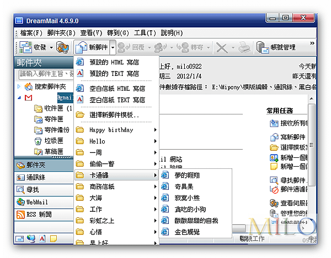Expand the 搜索郵件夾 tree node
This screenshot has height=258, width=331.
(19, 86)
